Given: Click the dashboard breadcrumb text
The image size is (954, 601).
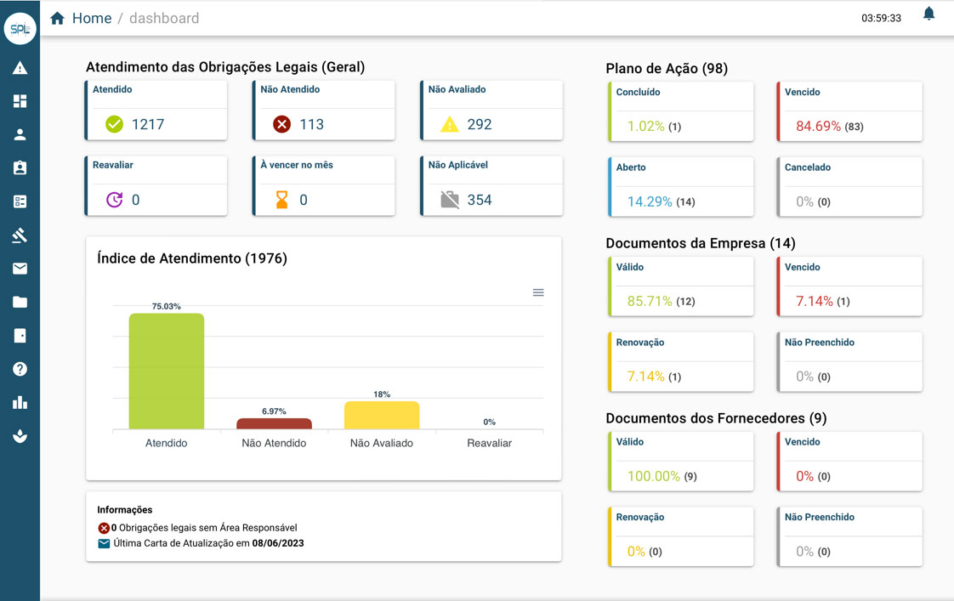Looking at the screenshot, I should pyautogui.click(x=164, y=18).
